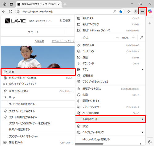154x146 pixels.
Task: Select 新しいタブ menu item
Action: coord(110,18)
